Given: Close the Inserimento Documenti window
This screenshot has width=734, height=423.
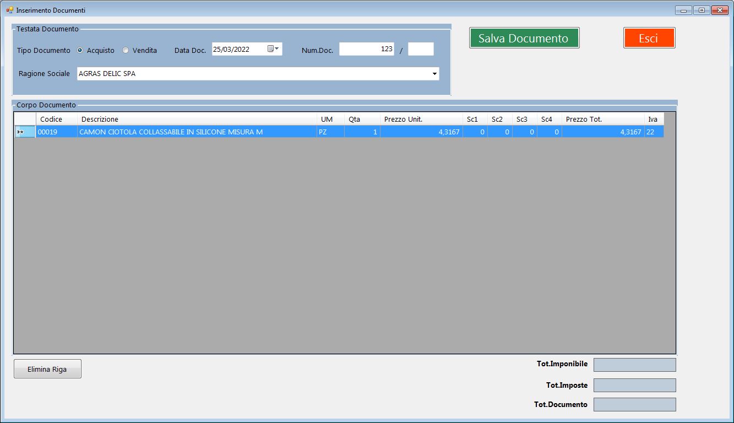Looking at the screenshot, I should point(720,10).
